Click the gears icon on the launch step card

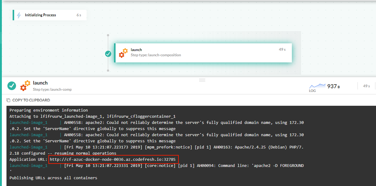point(123,53)
